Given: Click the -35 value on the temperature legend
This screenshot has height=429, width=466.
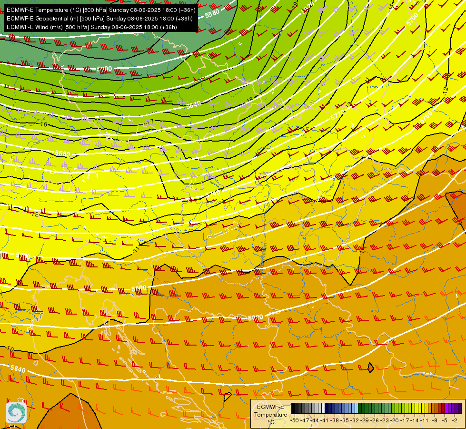Looking at the screenshot, I should 345,420.
